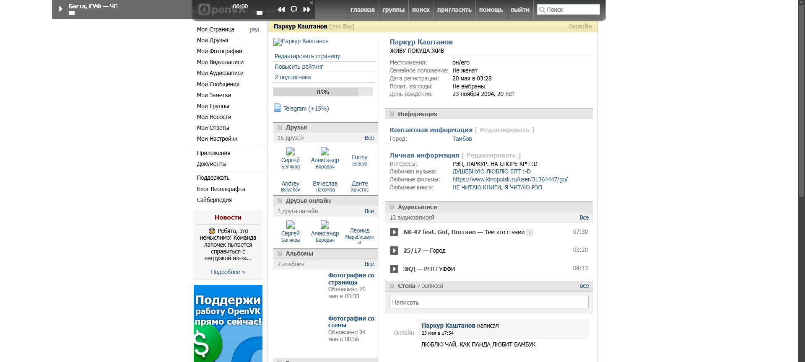Screen dimensions: 805x362
Task: Skip to next track with forward icon
Action: pos(307,9)
